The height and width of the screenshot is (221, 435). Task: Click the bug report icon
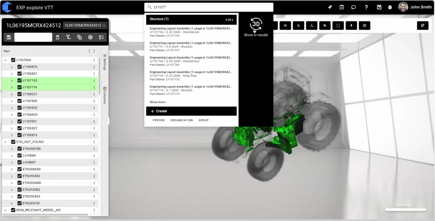pyautogui.click(x=390, y=7)
